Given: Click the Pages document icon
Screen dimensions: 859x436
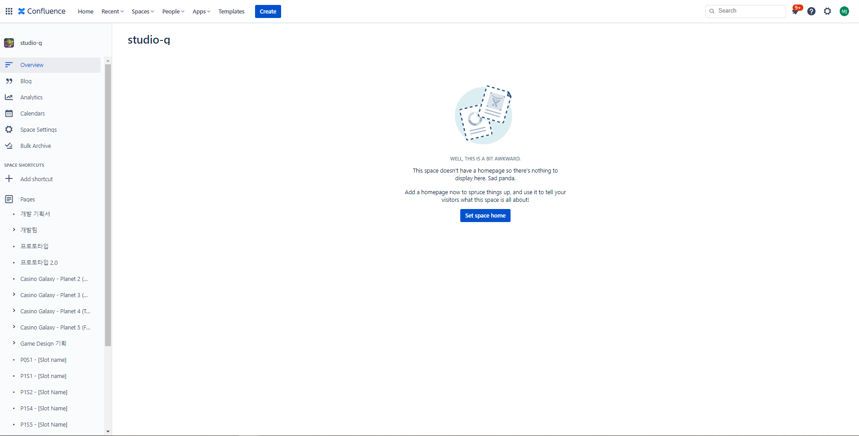Looking at the screenshot, I should point(9,199).
